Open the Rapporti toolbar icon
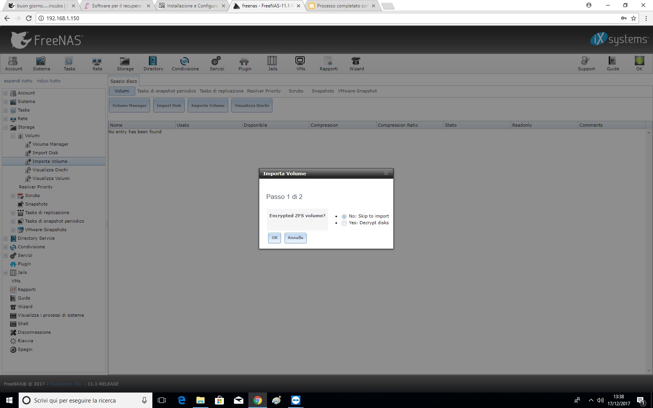Image resolution: width=653 pixels, height=408 pixels. pos(328,63)
